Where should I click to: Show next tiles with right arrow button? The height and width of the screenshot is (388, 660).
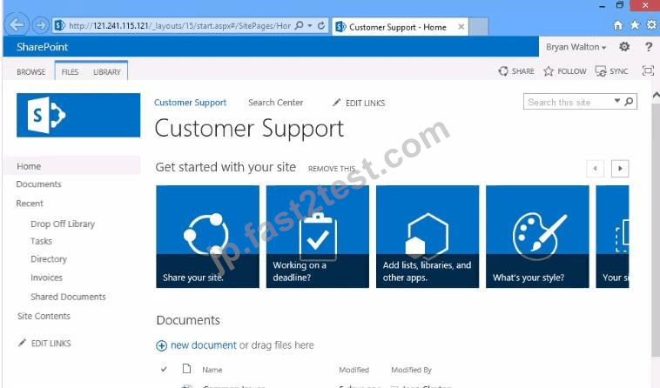[x=620, y=169]
